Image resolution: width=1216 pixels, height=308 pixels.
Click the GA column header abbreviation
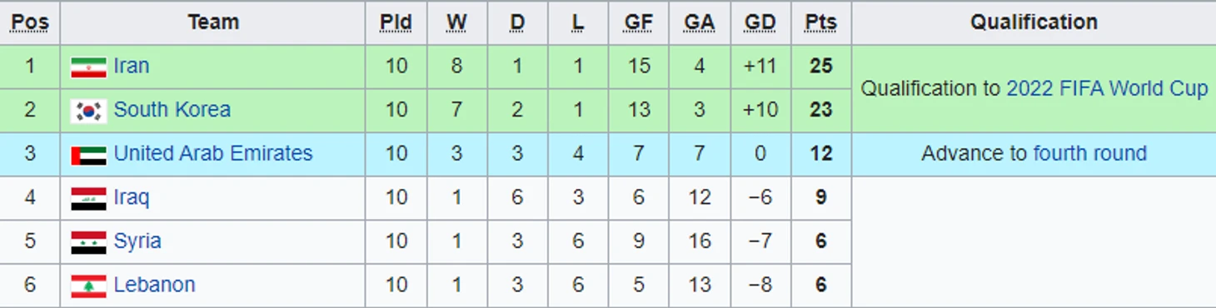click(x=699, y=22)
